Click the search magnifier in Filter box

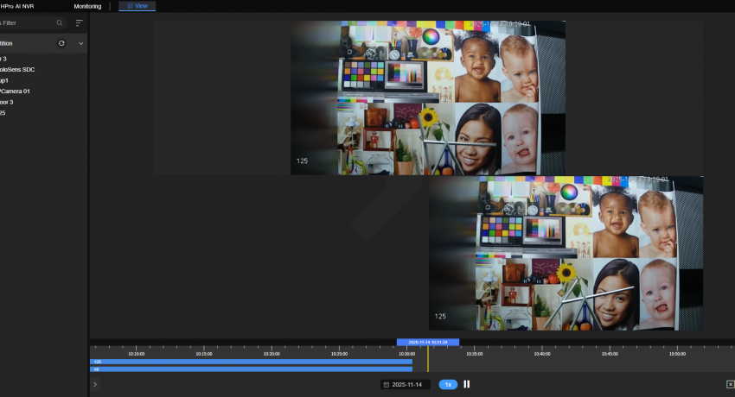click(60, 22)
